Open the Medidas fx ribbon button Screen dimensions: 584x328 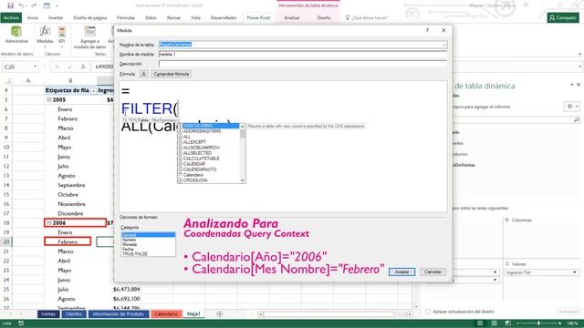[x=45, y=36]
